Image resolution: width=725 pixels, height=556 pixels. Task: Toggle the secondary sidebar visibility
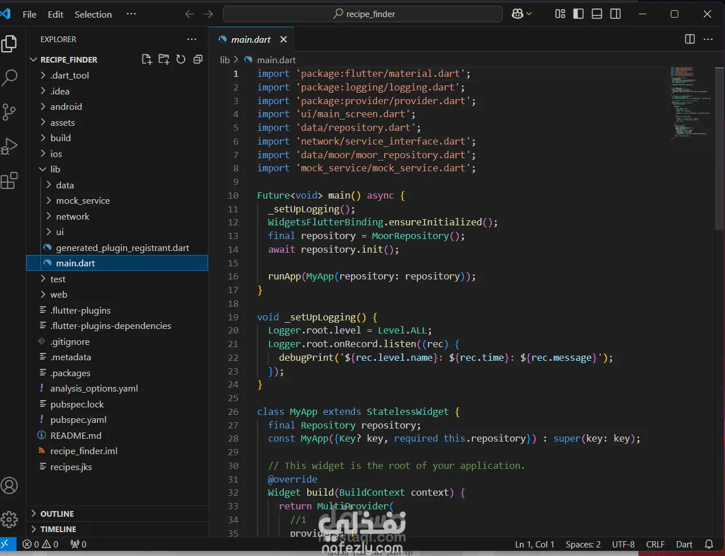point(616,14)
